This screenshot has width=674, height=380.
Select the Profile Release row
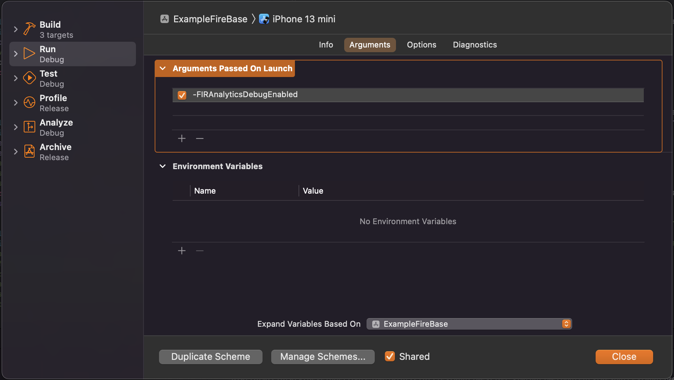pos(73,103)
